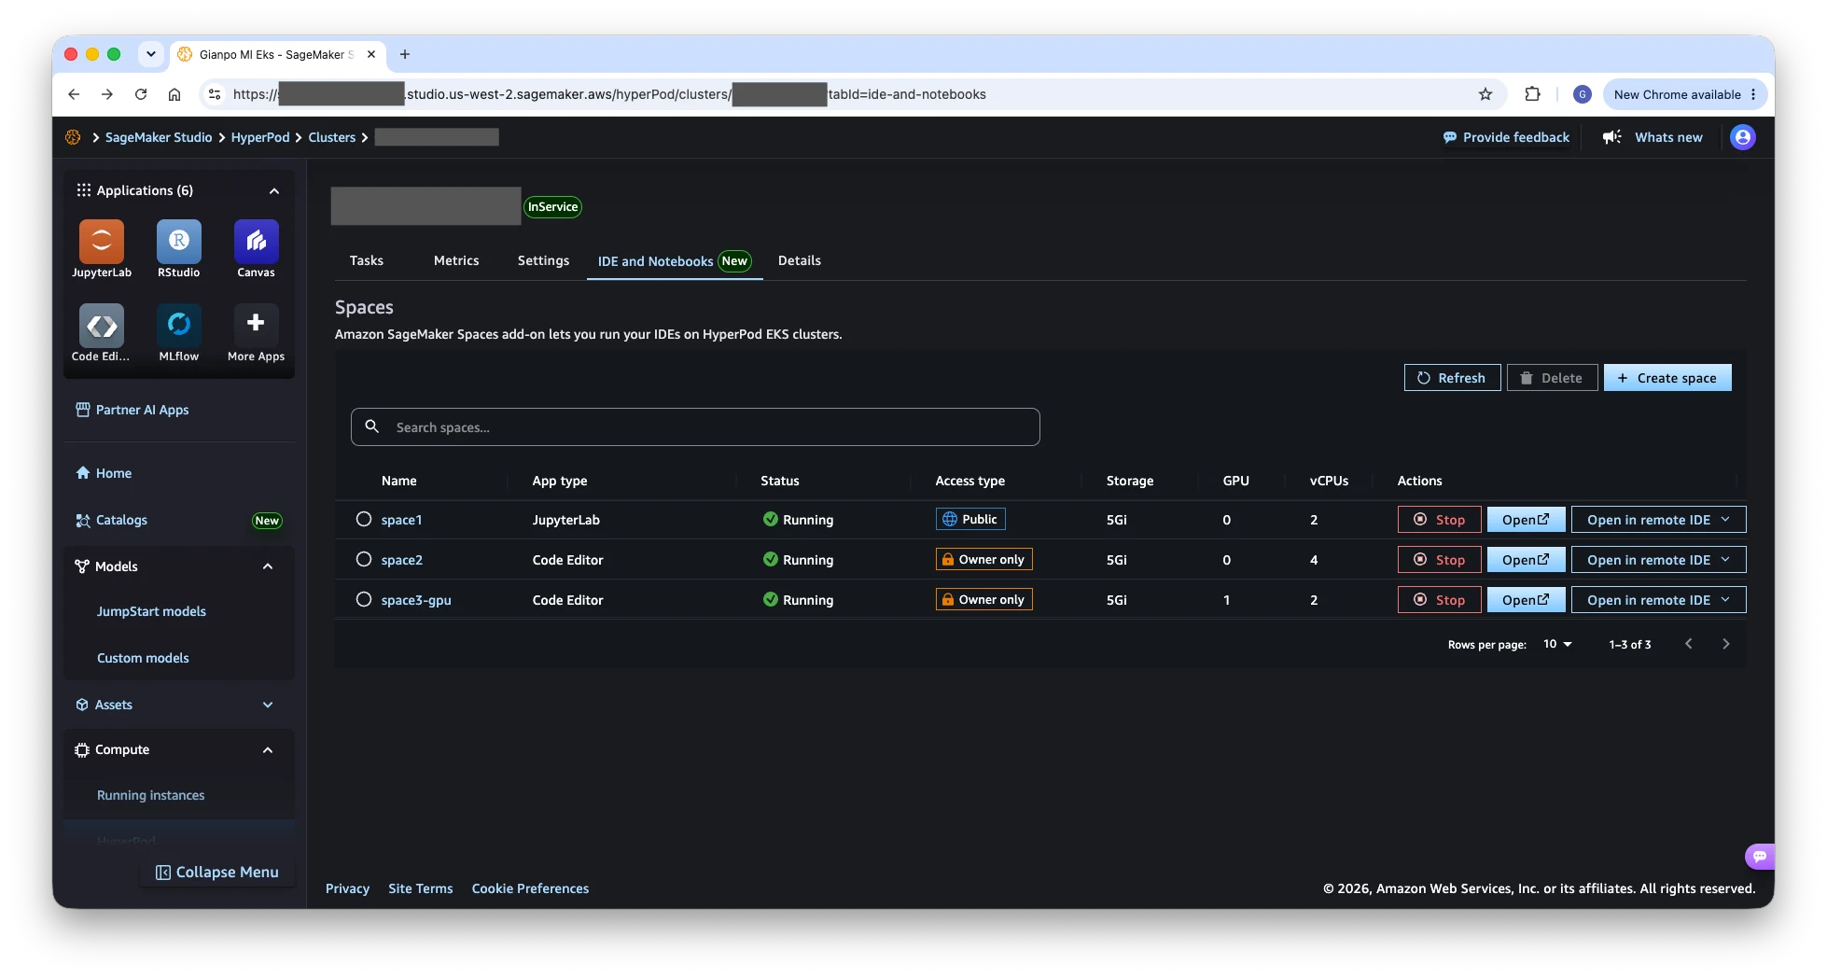1827x978 pixels.
Task: Go to previous page of spaces table
Action: [1689, 644]
